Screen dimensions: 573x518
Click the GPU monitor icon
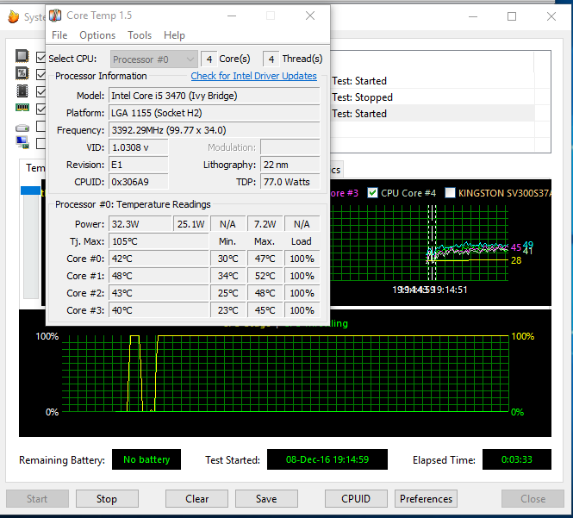22,142
